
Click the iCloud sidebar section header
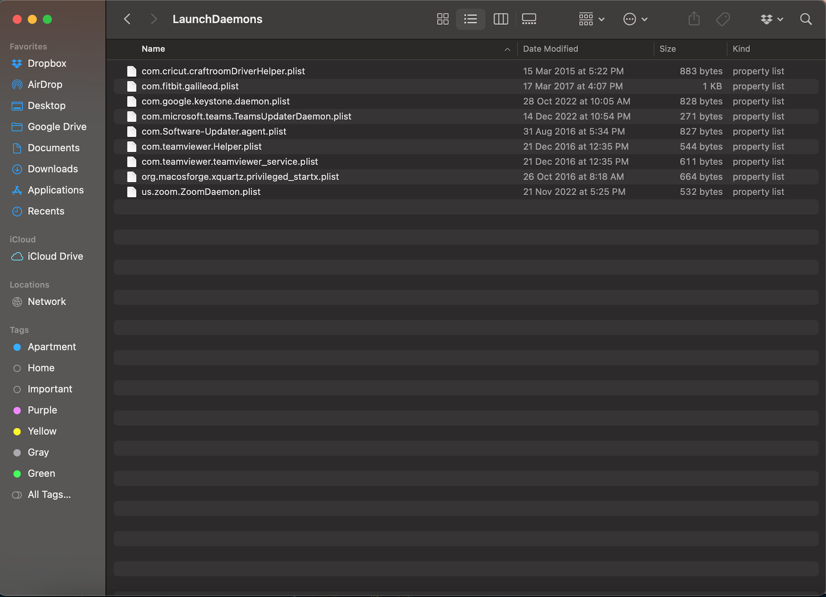pyautogui.click(x=22, y=240)
